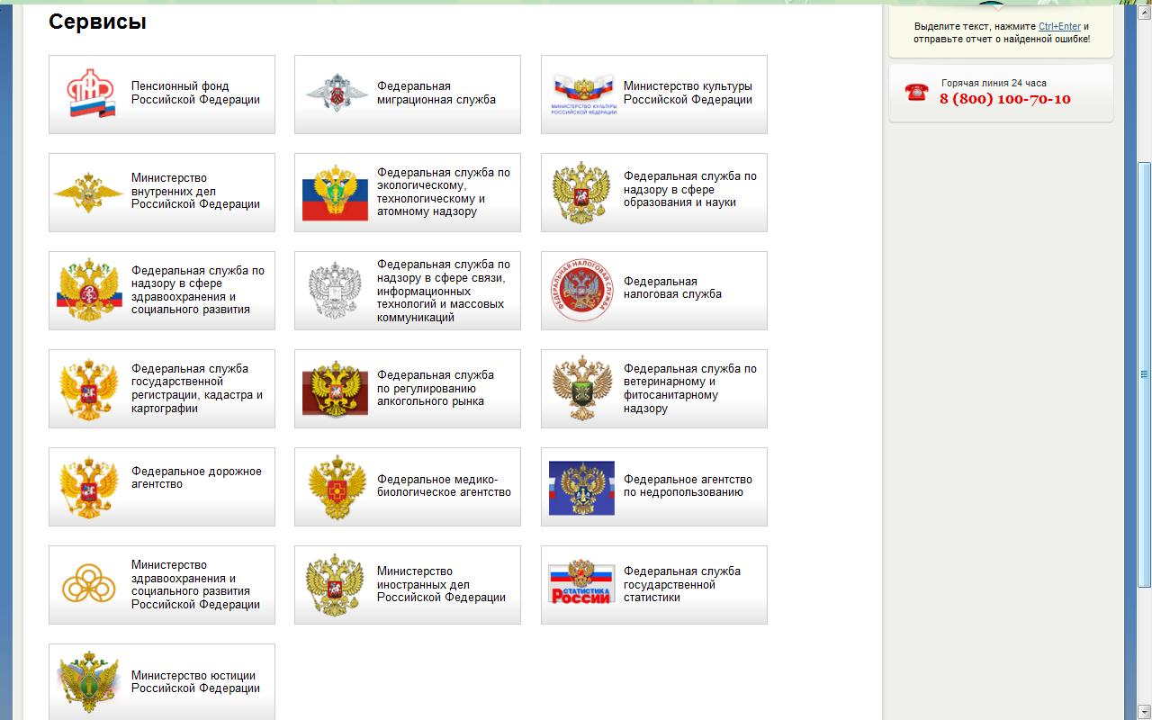Click the vertical scrollbar thumb
The height and width of the screenshot is (720, 1152).
click(1144, 374)
